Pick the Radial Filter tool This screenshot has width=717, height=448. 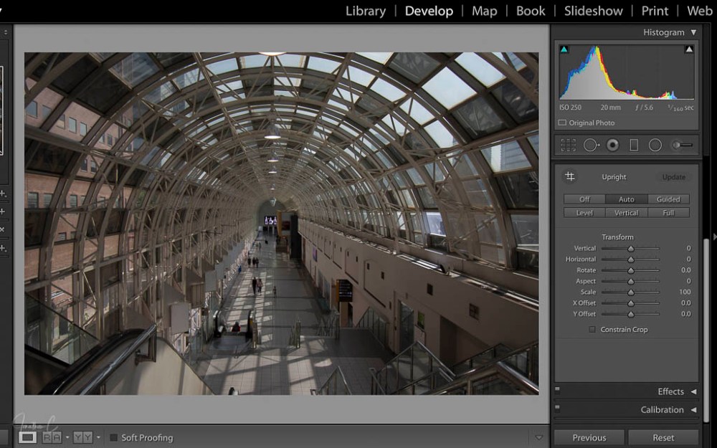pos(655,145)
